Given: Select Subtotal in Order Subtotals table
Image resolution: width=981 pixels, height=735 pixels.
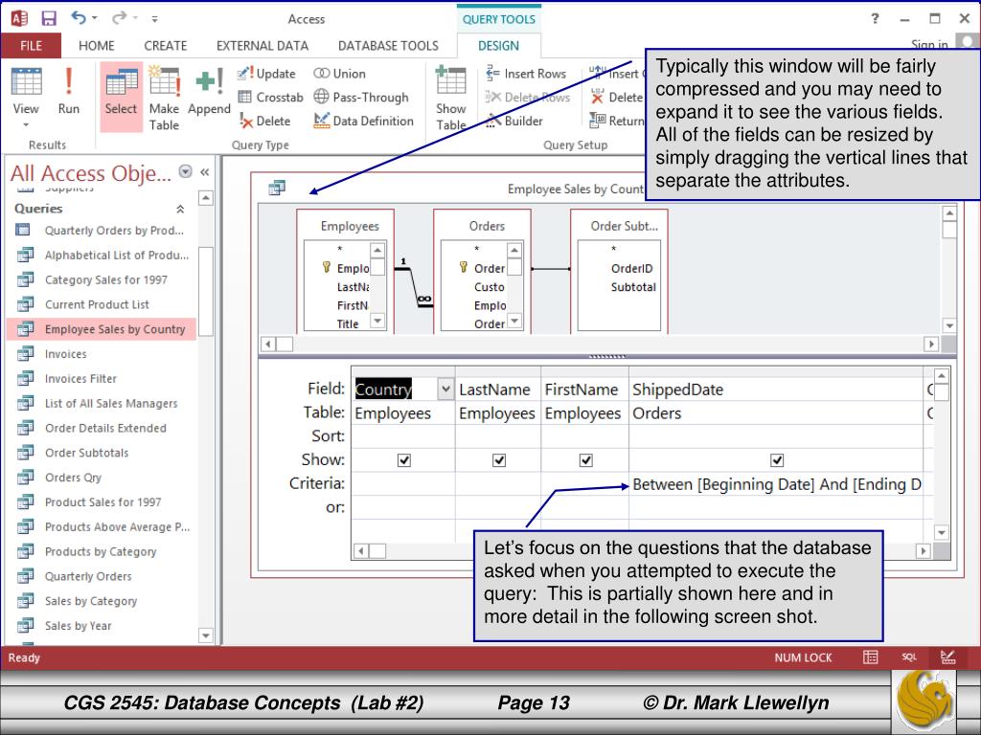Looking at the screenshot, I should [633, 287].
